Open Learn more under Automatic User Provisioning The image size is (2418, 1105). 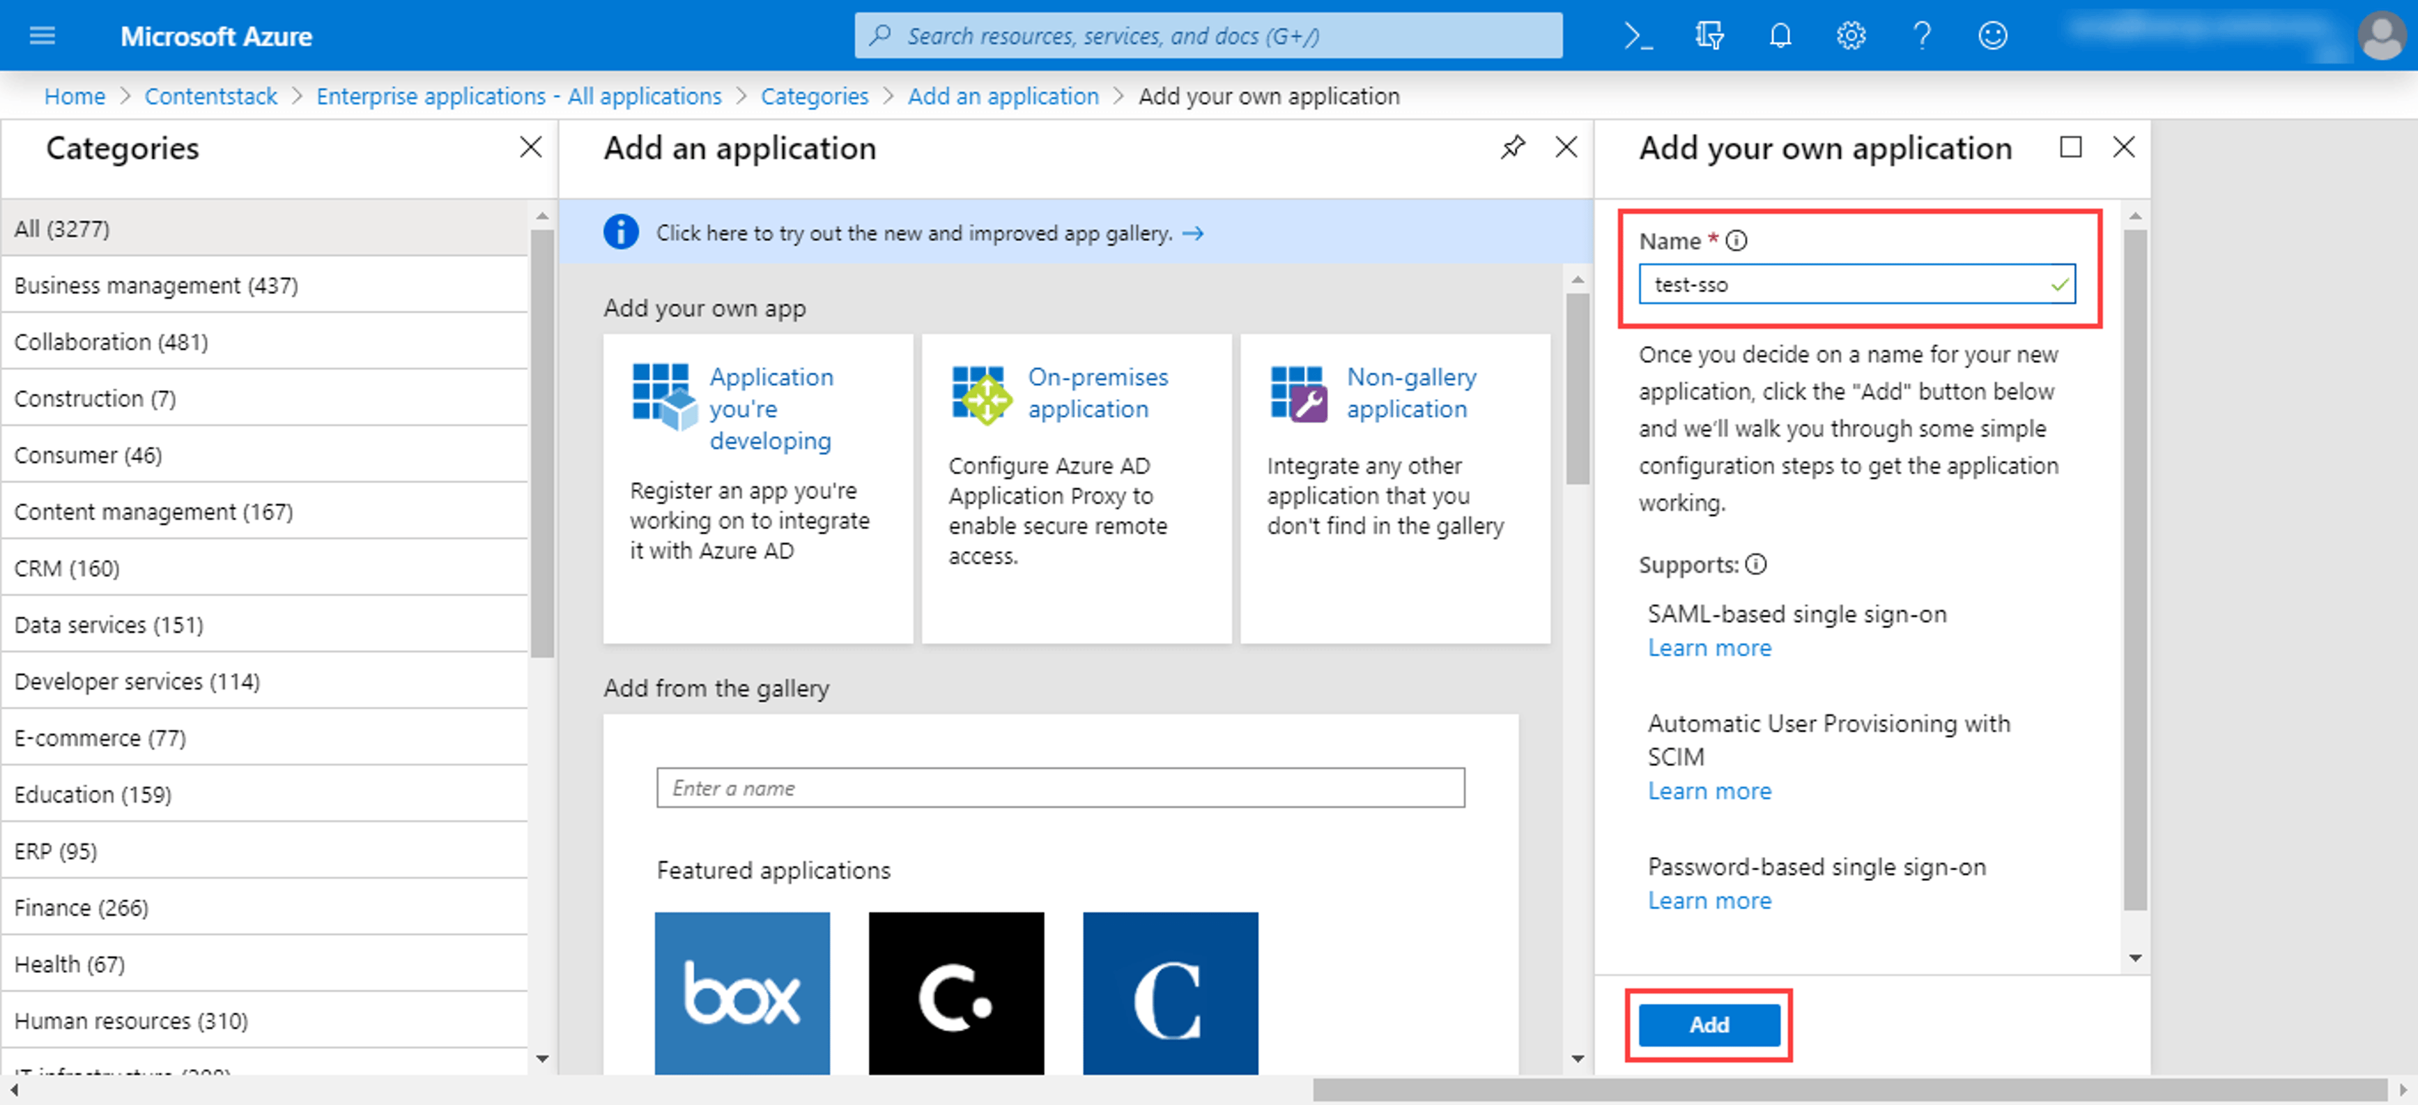(1710, 792)
